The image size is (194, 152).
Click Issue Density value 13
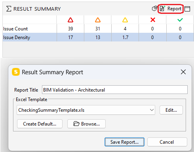(98, 38)
